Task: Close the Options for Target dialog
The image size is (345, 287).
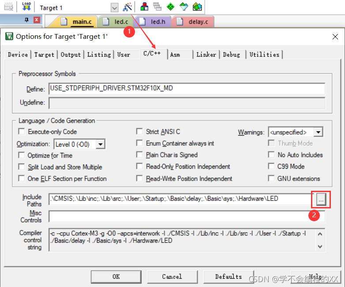Action: click(x=335, y=37)
